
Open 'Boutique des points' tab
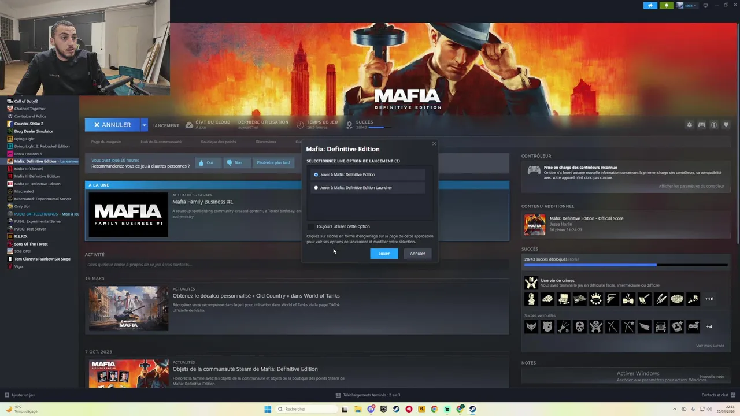point(219,142)
